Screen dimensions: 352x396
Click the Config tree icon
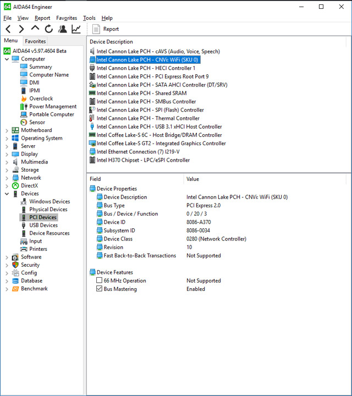15,273
